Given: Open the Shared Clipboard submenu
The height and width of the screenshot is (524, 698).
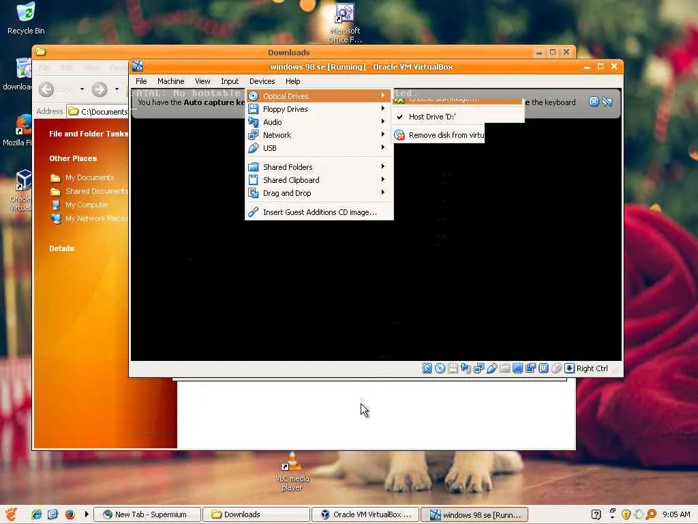Looking at the screenshot, I should [x=319, y=180].
